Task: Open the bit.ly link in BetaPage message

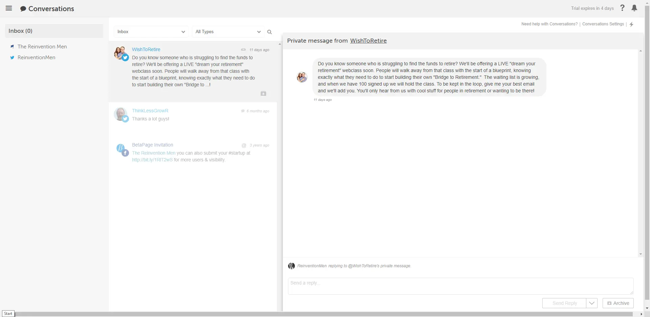Action: click(152, 160)
